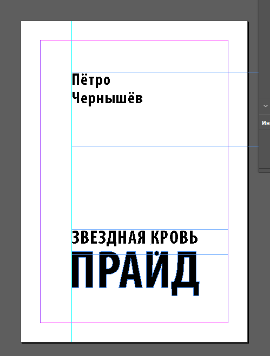This screenshot has height=356, width=270.
Task: Select the cyan vertical ruler guide
Action: (x=71, y=182)
